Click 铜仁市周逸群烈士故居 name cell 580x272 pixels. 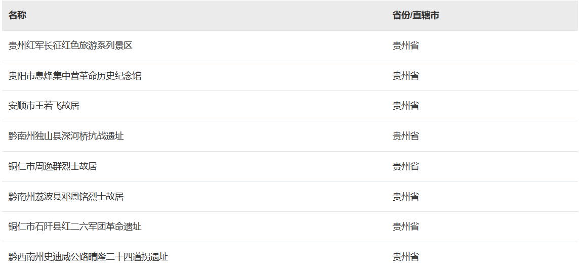[53, 167]
